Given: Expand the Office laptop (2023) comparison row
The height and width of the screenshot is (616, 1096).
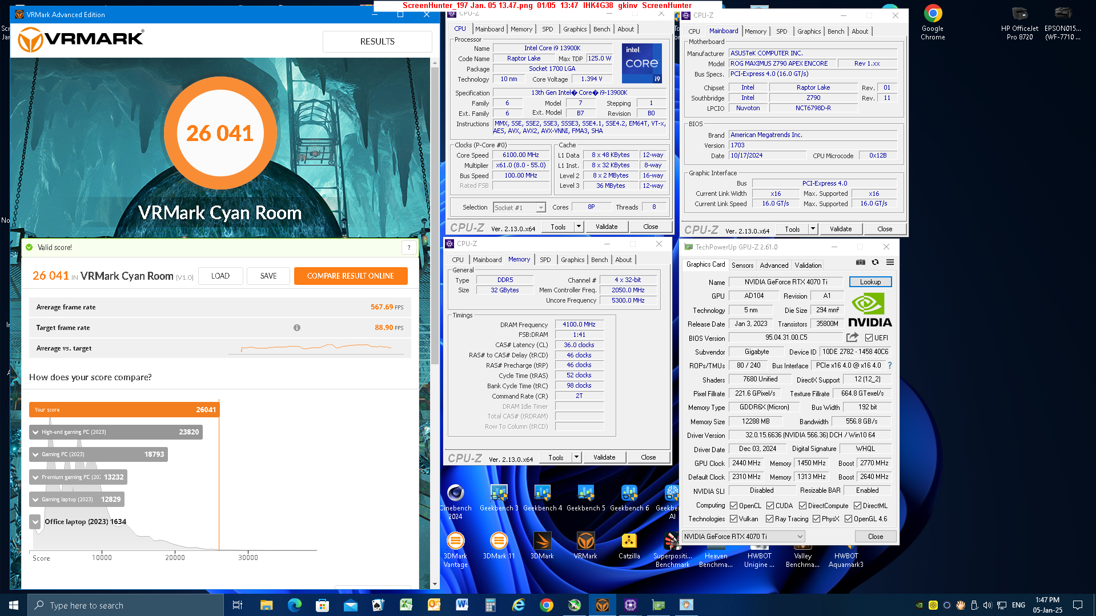Looking at the screenshot, I should (x=35, y=522).
